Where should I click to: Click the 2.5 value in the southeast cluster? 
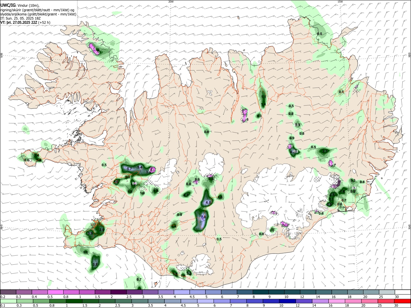pos(332,195)
